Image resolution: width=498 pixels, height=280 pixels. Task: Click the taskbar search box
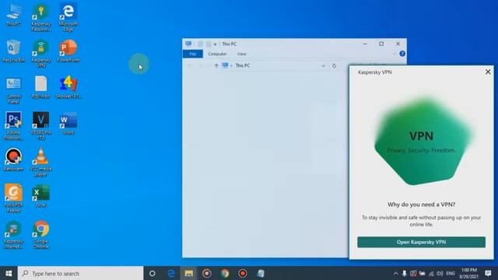(x=81, y=273)
